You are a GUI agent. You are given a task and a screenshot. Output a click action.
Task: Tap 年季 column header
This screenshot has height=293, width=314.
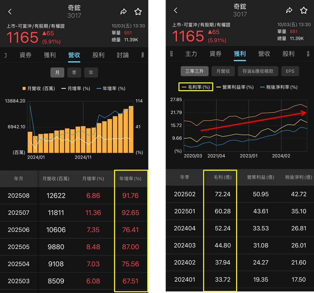pos(185,177)
